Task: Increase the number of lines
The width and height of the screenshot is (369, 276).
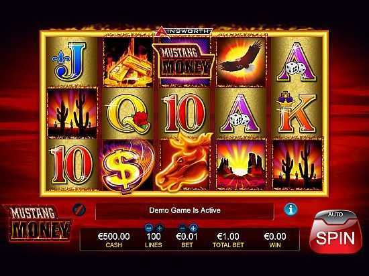Action: [159, 228]
